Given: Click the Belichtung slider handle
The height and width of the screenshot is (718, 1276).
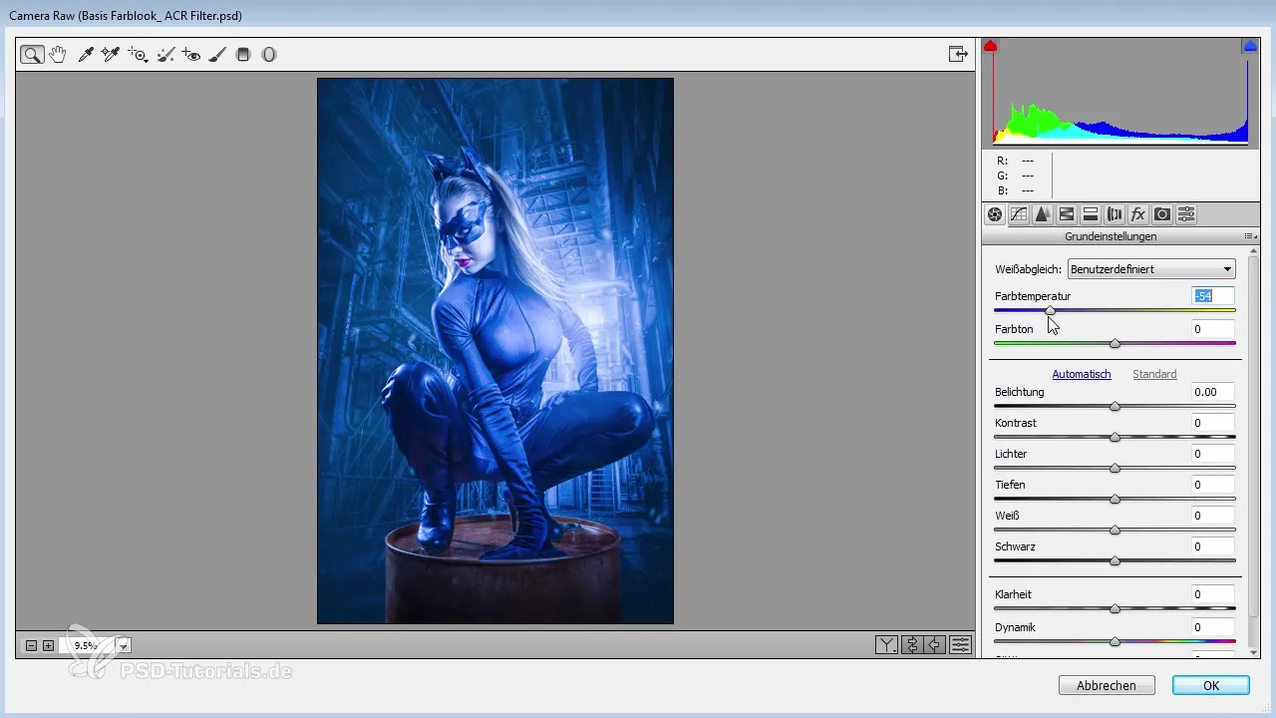Looking at the screenshot, I should pos(1115,406).
